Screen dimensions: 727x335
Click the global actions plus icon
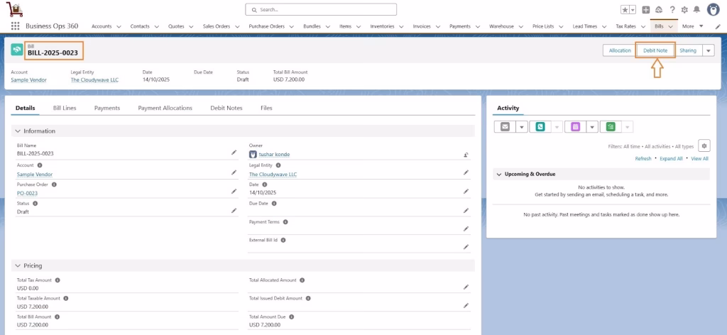[x=645, y=10]
